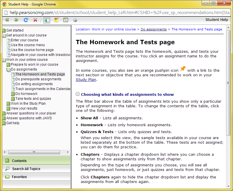Open the Enter your course topic
233x191 pixels.
[23, 40]
